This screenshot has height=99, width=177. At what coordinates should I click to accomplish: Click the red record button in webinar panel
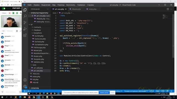pyautogui.click(x=10, y=13)
